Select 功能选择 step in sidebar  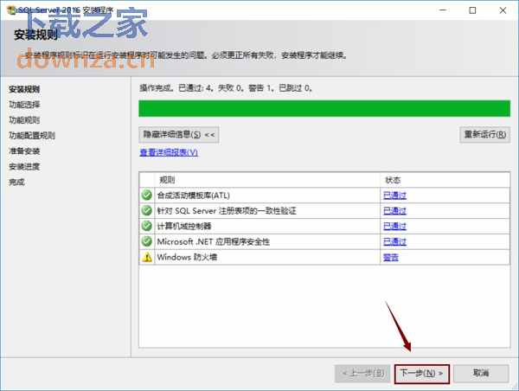pyautogui.click(x=24, y=105)
